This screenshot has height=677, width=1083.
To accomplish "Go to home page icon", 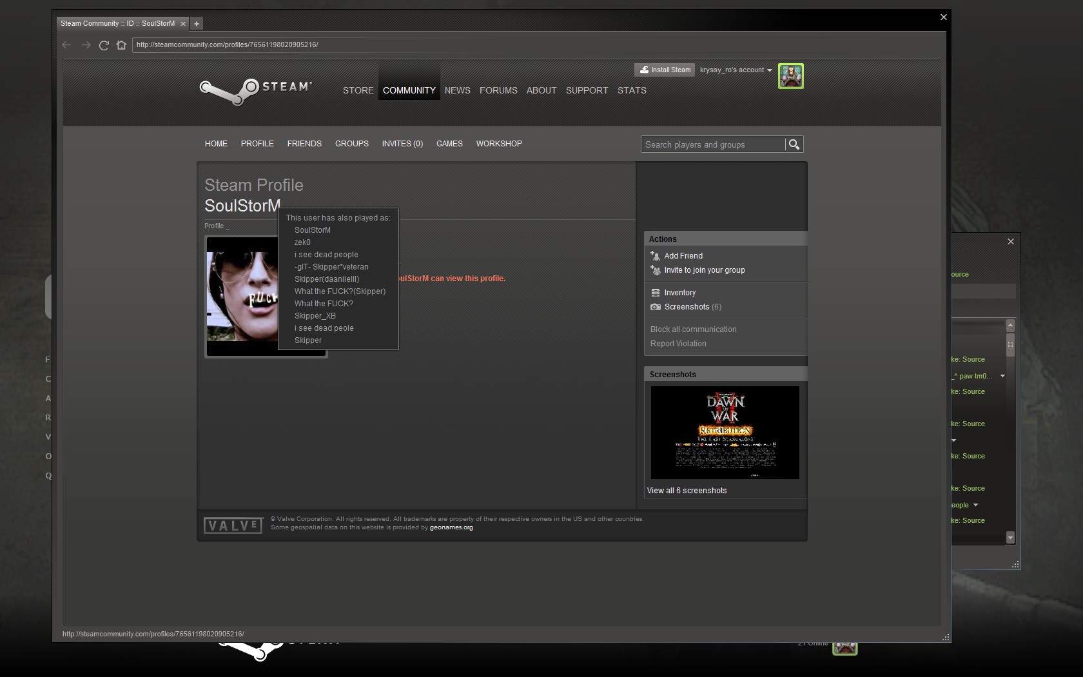I will point(121,44).
